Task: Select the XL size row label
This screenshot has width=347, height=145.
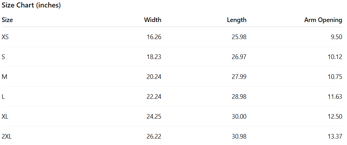Action: click(x=5, y=117)
